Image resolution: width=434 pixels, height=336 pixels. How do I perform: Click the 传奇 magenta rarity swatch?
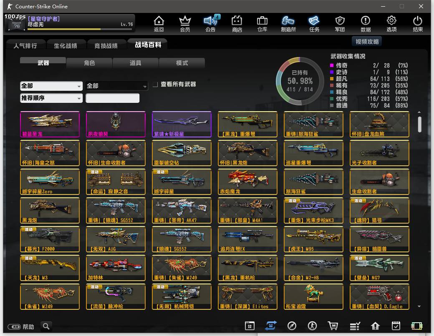(x=332, y=65)
